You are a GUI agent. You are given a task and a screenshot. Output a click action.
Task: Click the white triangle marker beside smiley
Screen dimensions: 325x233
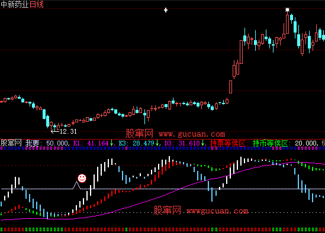[x=76, y=185]
